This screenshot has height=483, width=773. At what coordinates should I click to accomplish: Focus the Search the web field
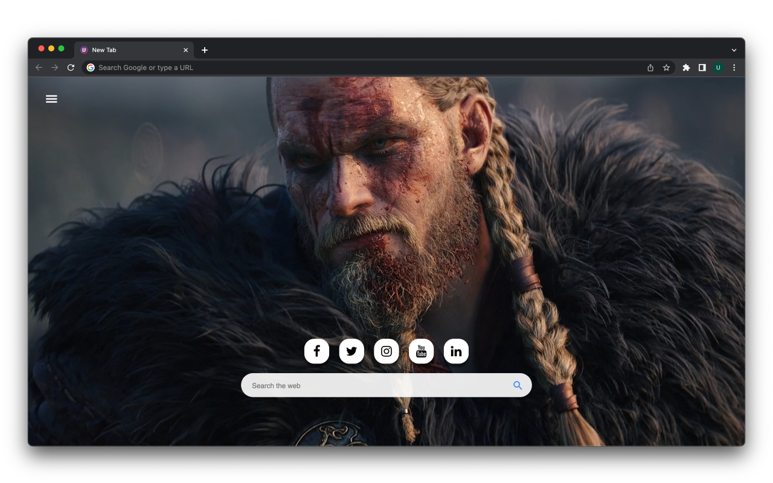click(386, 385)
